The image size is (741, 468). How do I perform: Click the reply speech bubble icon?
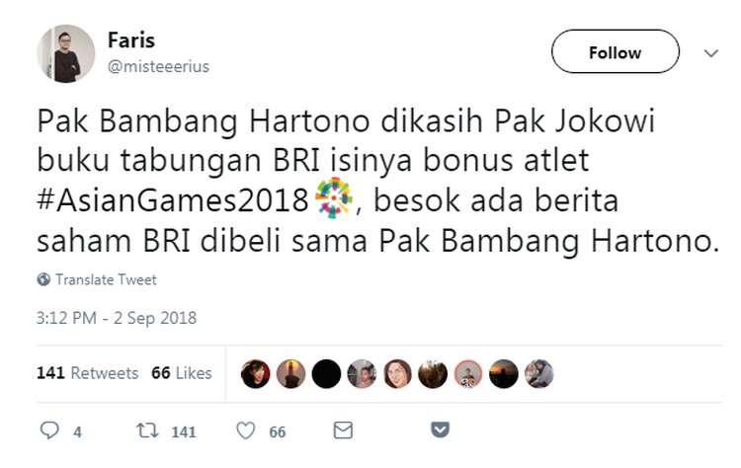click(49, 430)
